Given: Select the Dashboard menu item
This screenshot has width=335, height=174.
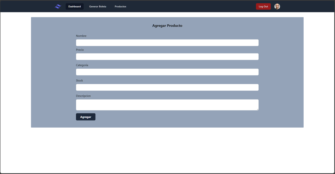Looking at the screenshot, I should 74,6.
